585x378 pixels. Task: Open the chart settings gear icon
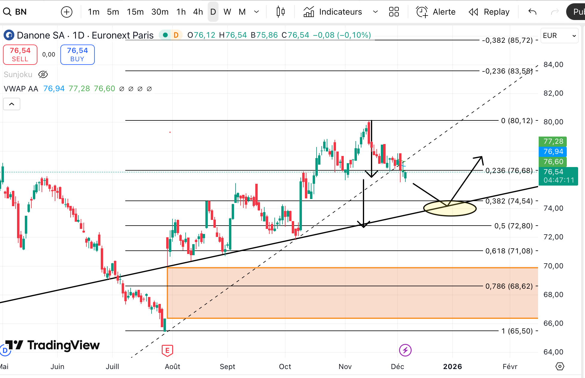click(560, 366)
